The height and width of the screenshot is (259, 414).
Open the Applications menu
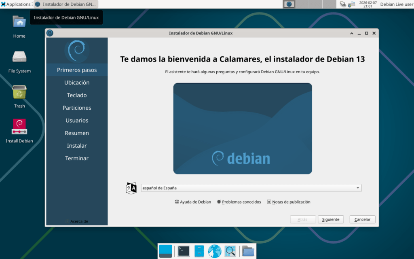[x=16, y=4]
